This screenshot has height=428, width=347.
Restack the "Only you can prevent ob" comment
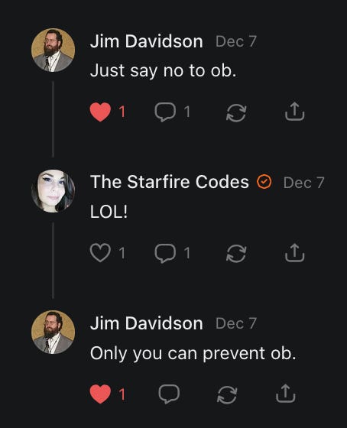pyautogui.click(x=227, y=394)
